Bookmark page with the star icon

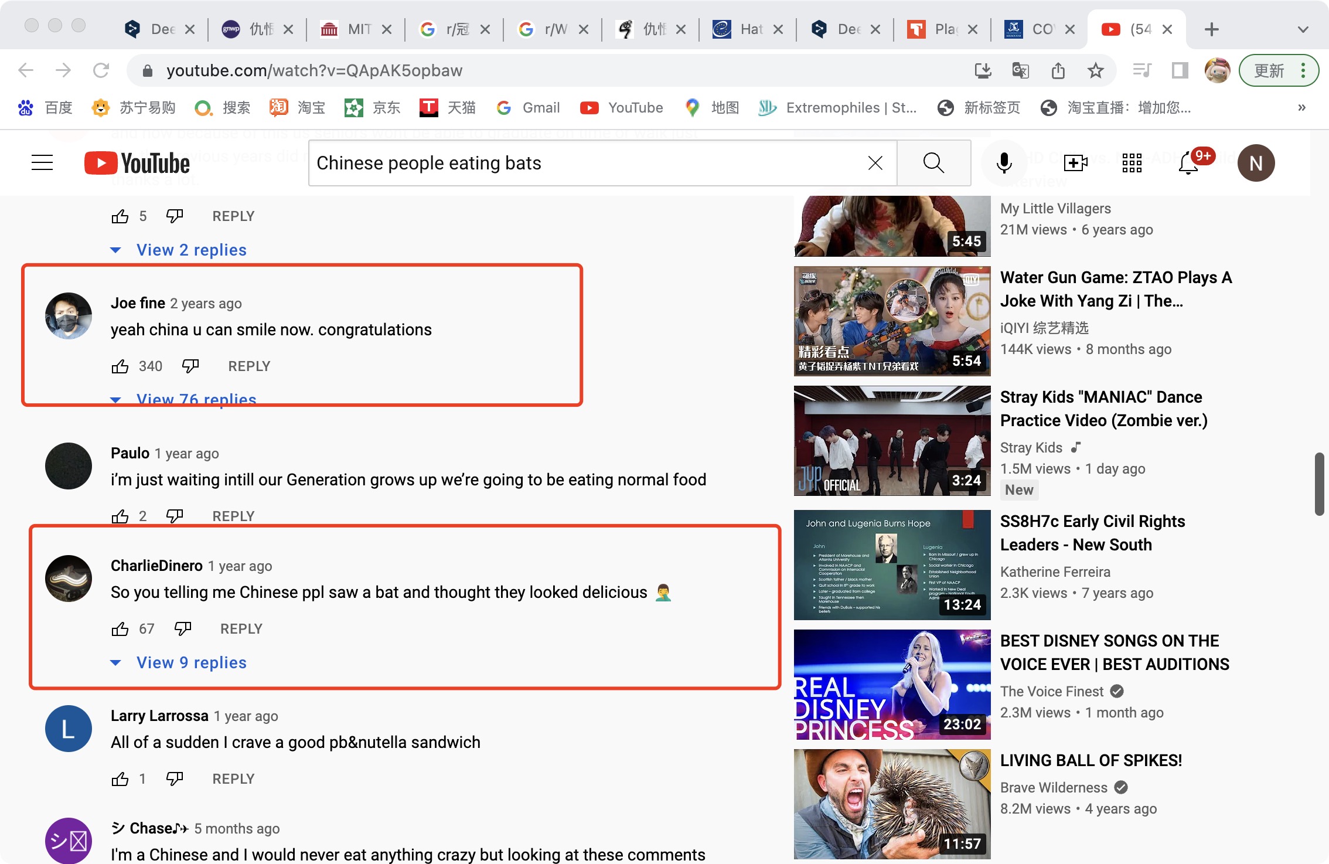click(x=1095, y=71)
